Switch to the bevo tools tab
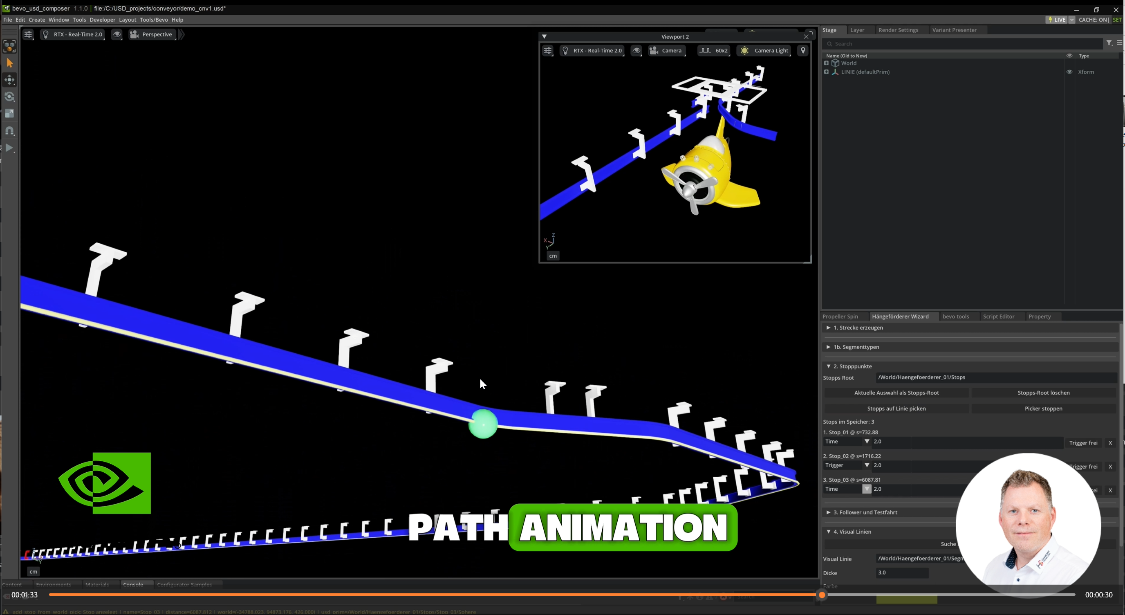 tap(955, 316)
